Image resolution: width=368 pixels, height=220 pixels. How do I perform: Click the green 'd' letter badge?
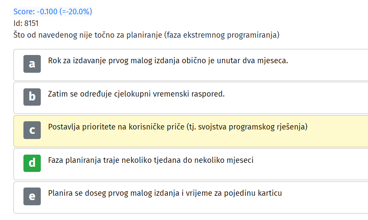pos(32,163)
